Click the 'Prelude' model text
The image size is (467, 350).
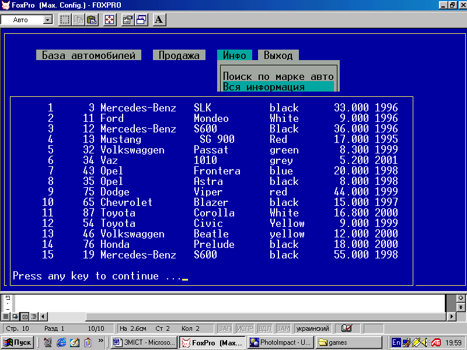coord(214,244)
